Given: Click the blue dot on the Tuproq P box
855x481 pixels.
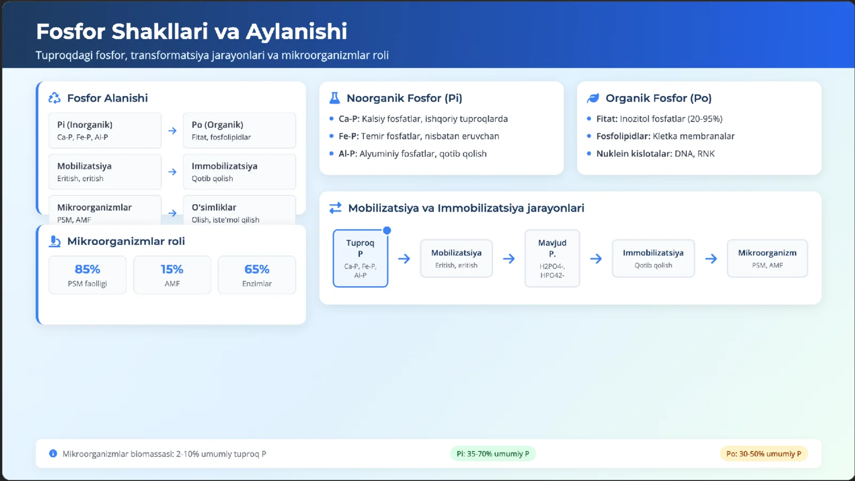Looking at the screenshot, I should tap(387, 230).
